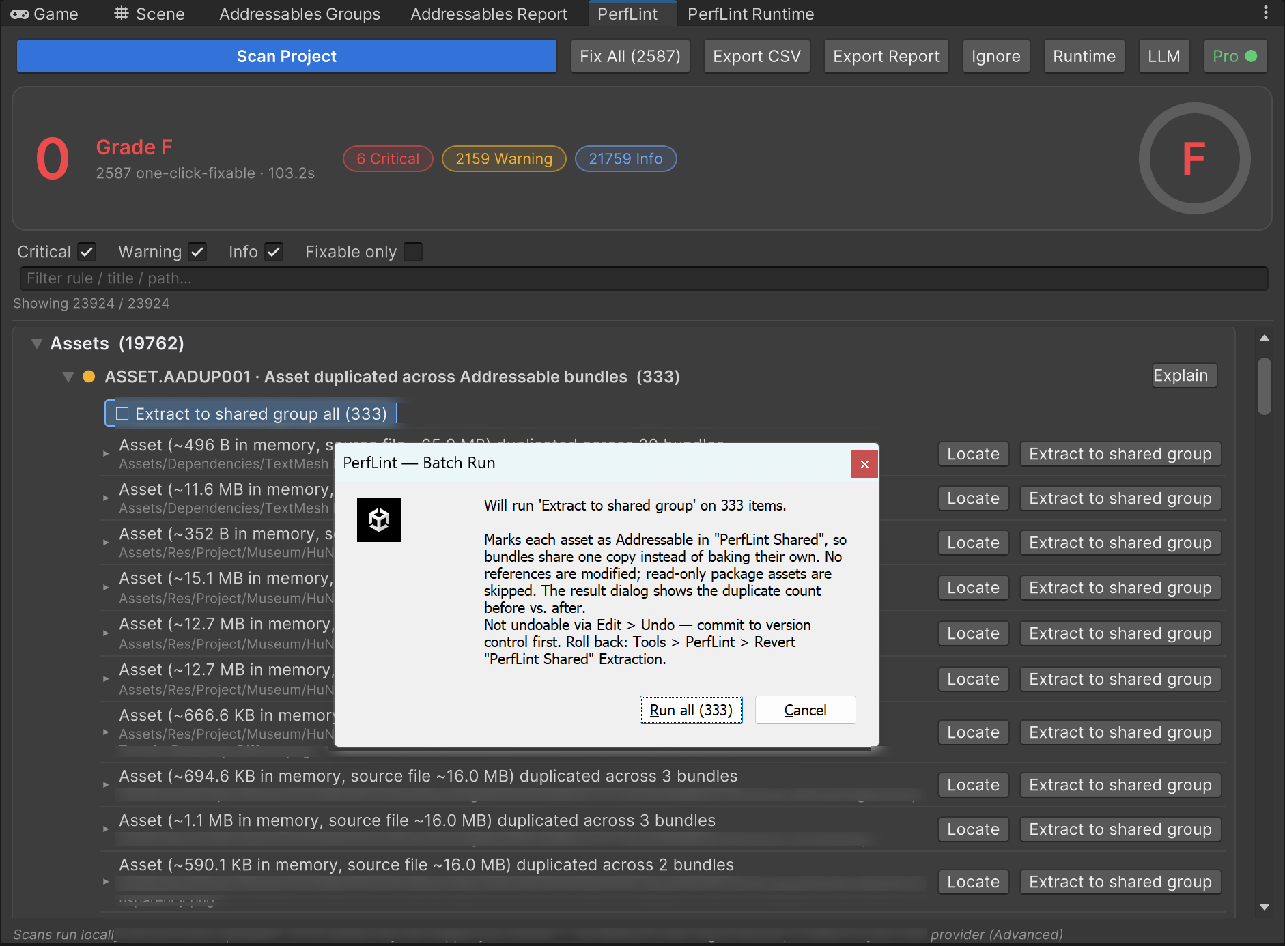The width and height of the screenshot is (1285, 946).
Task: Click the Unity logo in the Batch Run dialog
Action: [379, 520]
